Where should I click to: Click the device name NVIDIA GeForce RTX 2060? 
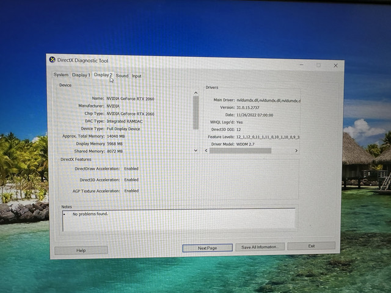pos(130,99)
